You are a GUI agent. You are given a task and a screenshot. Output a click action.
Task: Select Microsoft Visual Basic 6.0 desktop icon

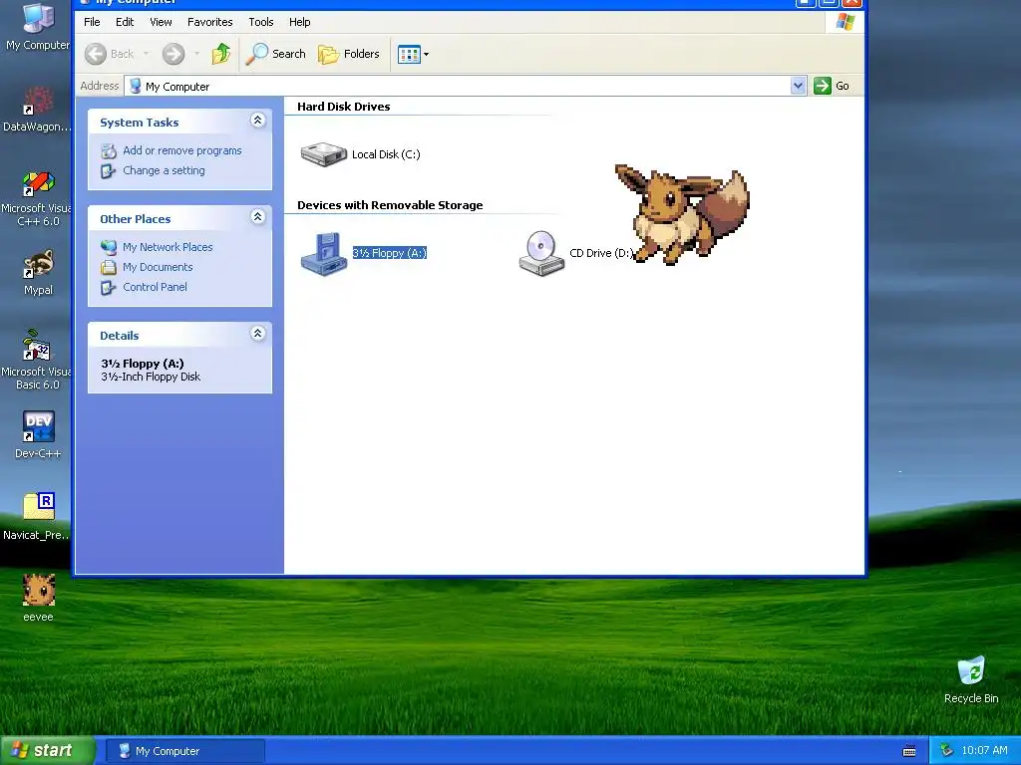[x=37, y=360]
